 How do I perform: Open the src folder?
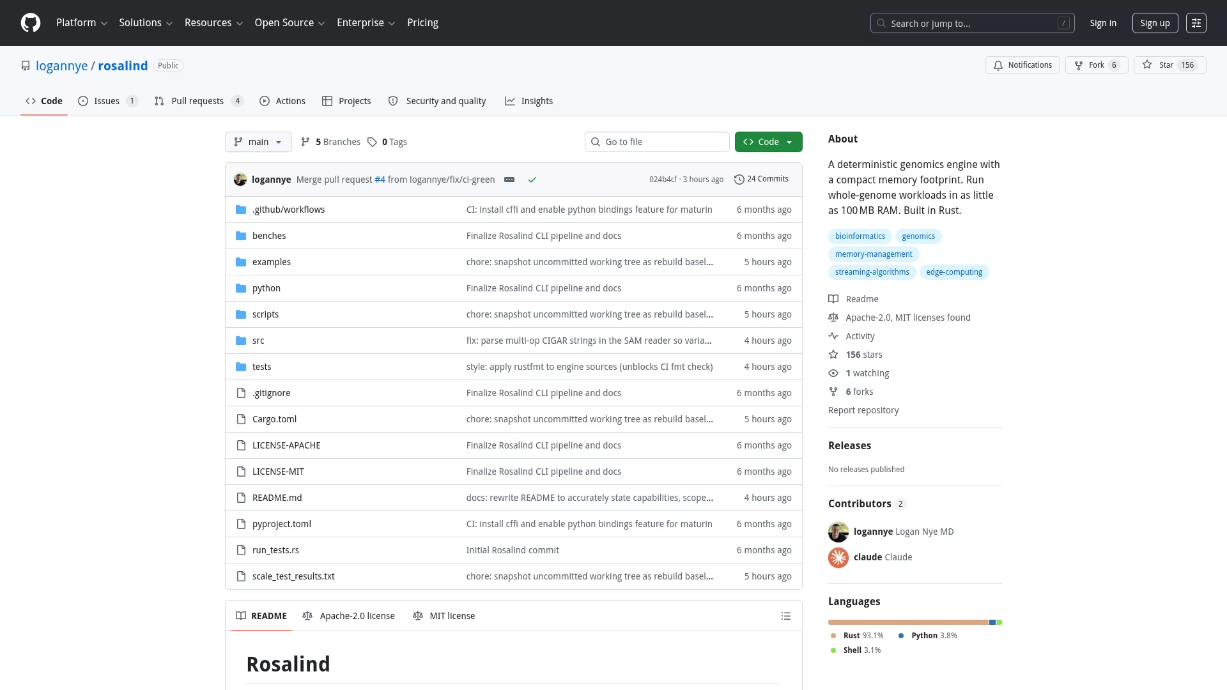click(x=258, y=341)
